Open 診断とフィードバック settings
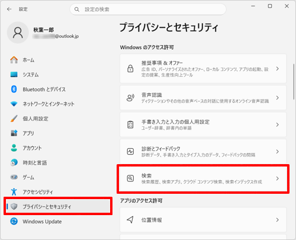Screen dimensions: 296x240 (x=203, y=152)
